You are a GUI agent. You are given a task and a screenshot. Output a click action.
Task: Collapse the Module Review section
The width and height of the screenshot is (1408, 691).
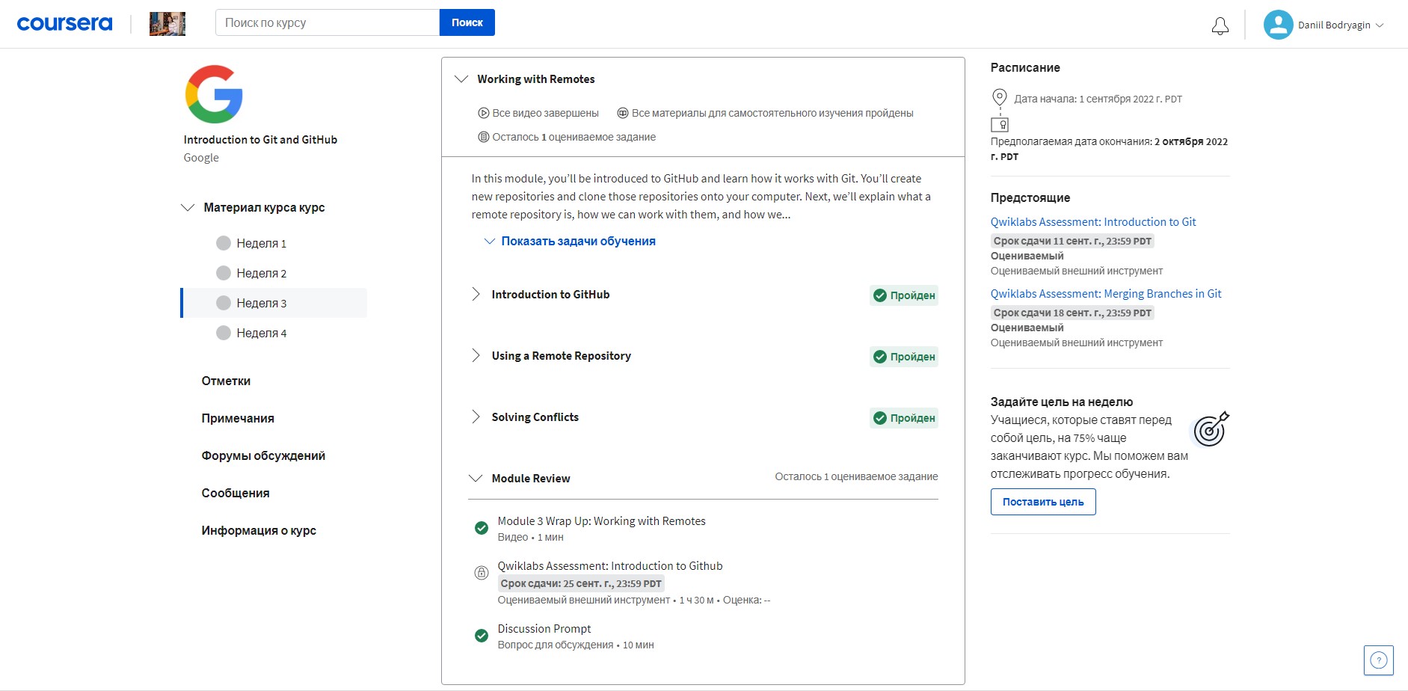pyautogui.click(x=476, y=478)
